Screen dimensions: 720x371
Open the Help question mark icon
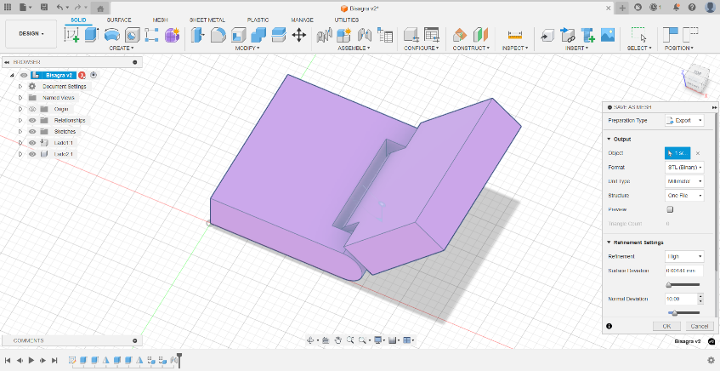692,8
